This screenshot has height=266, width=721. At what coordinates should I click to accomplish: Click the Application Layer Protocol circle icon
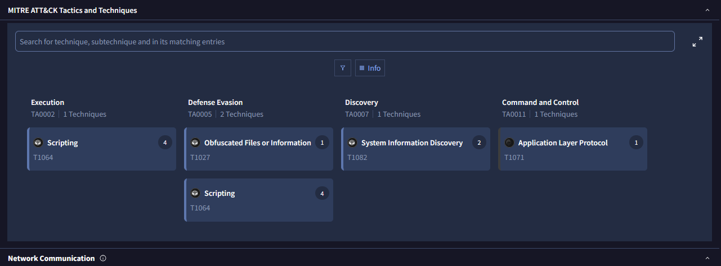pyautogui.click(x=509, y=143)
